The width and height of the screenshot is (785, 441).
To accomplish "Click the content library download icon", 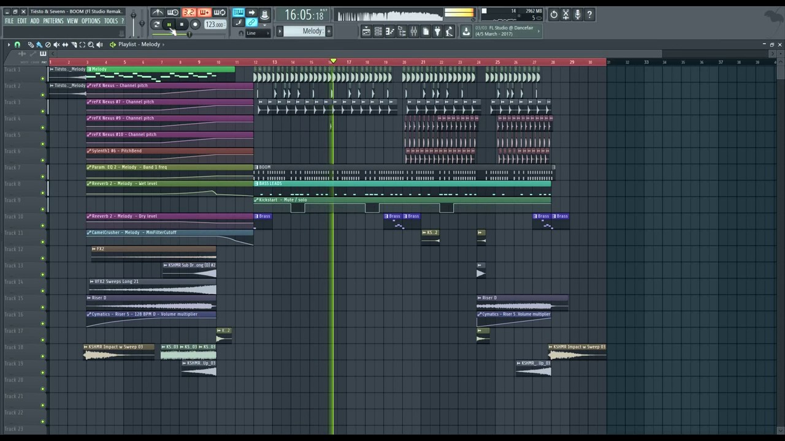I will pos(466,31).
